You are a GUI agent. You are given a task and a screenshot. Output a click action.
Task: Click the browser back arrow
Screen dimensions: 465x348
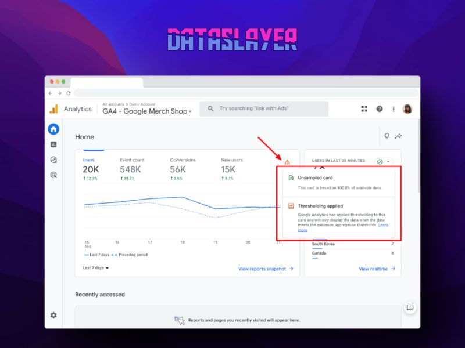51,93
